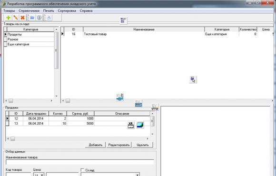This screenshot has height=176, width=276.
Task: Click the red cross delete toolbar icon
Action: pos(22,18)
